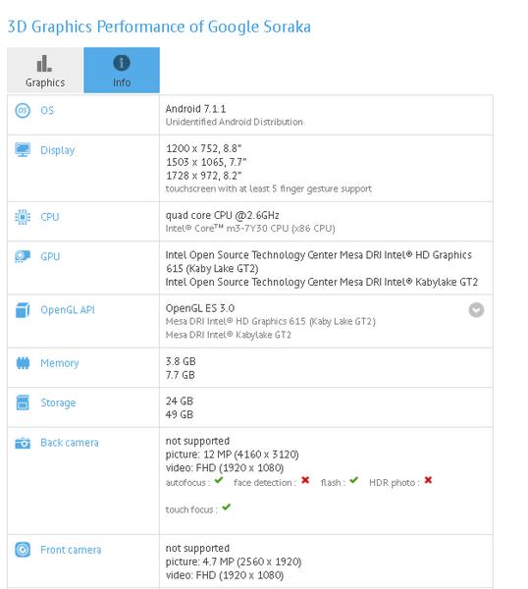Click the HDR photo red cross
Viewport: 528px width, 589px height.
pos(428,480)
